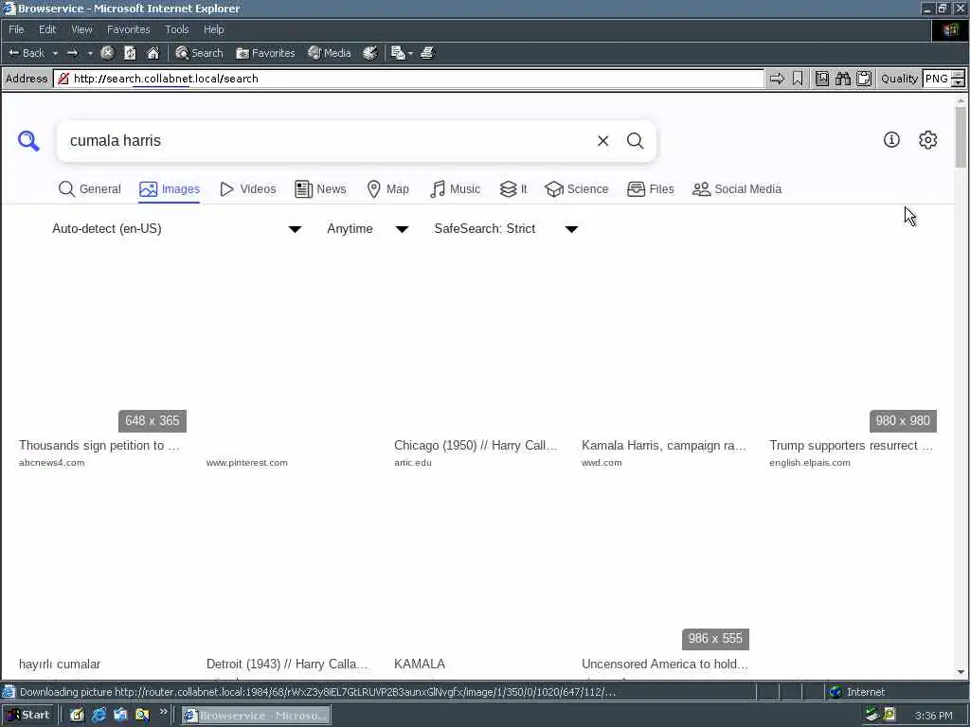
Task: Click the bookmarks book icon
Action: point(821,79)
